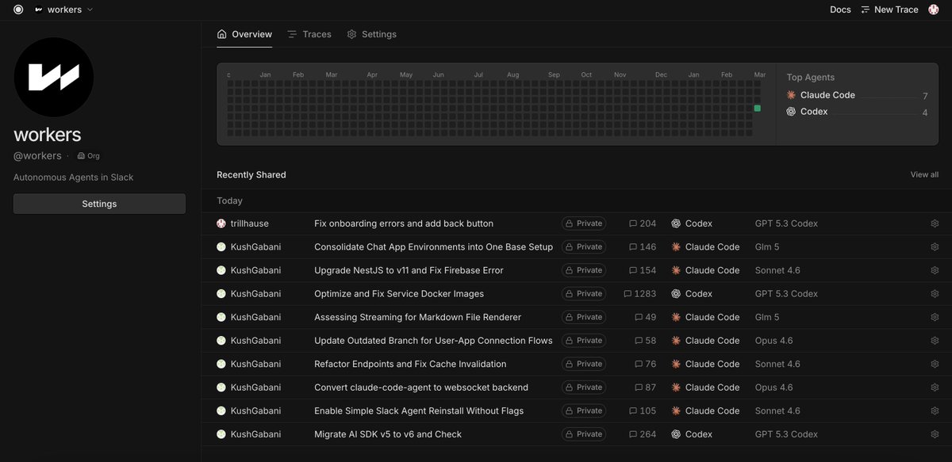
Task: Open trace Refactor Endpoints and Fix Cache Invalidation
Action: pyautogui.click(x=410, y=364)
